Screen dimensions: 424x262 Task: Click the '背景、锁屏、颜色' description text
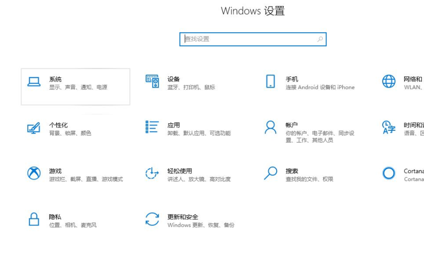tap(70, 133)
